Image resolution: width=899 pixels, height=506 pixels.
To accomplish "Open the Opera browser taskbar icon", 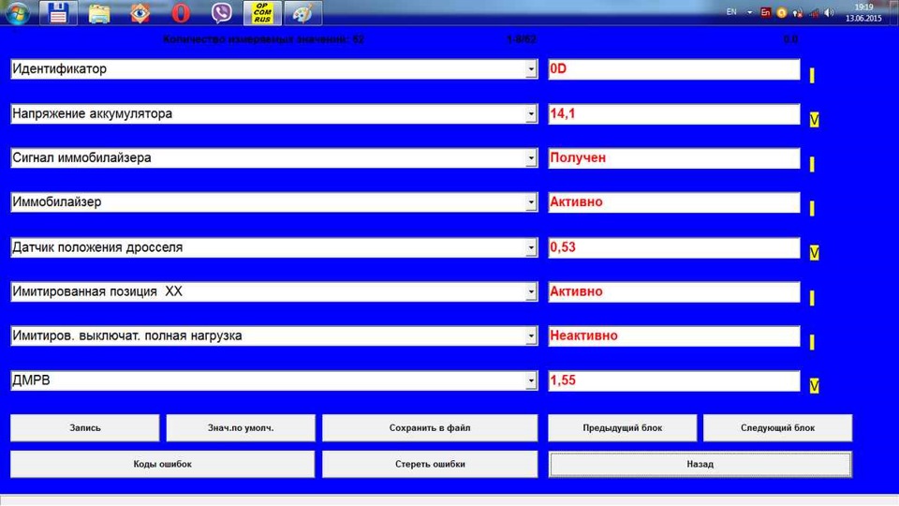I will [181, 12].
